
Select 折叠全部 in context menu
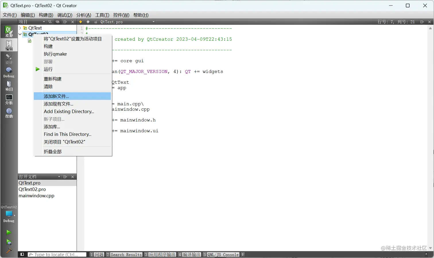(x=72, y=152)
